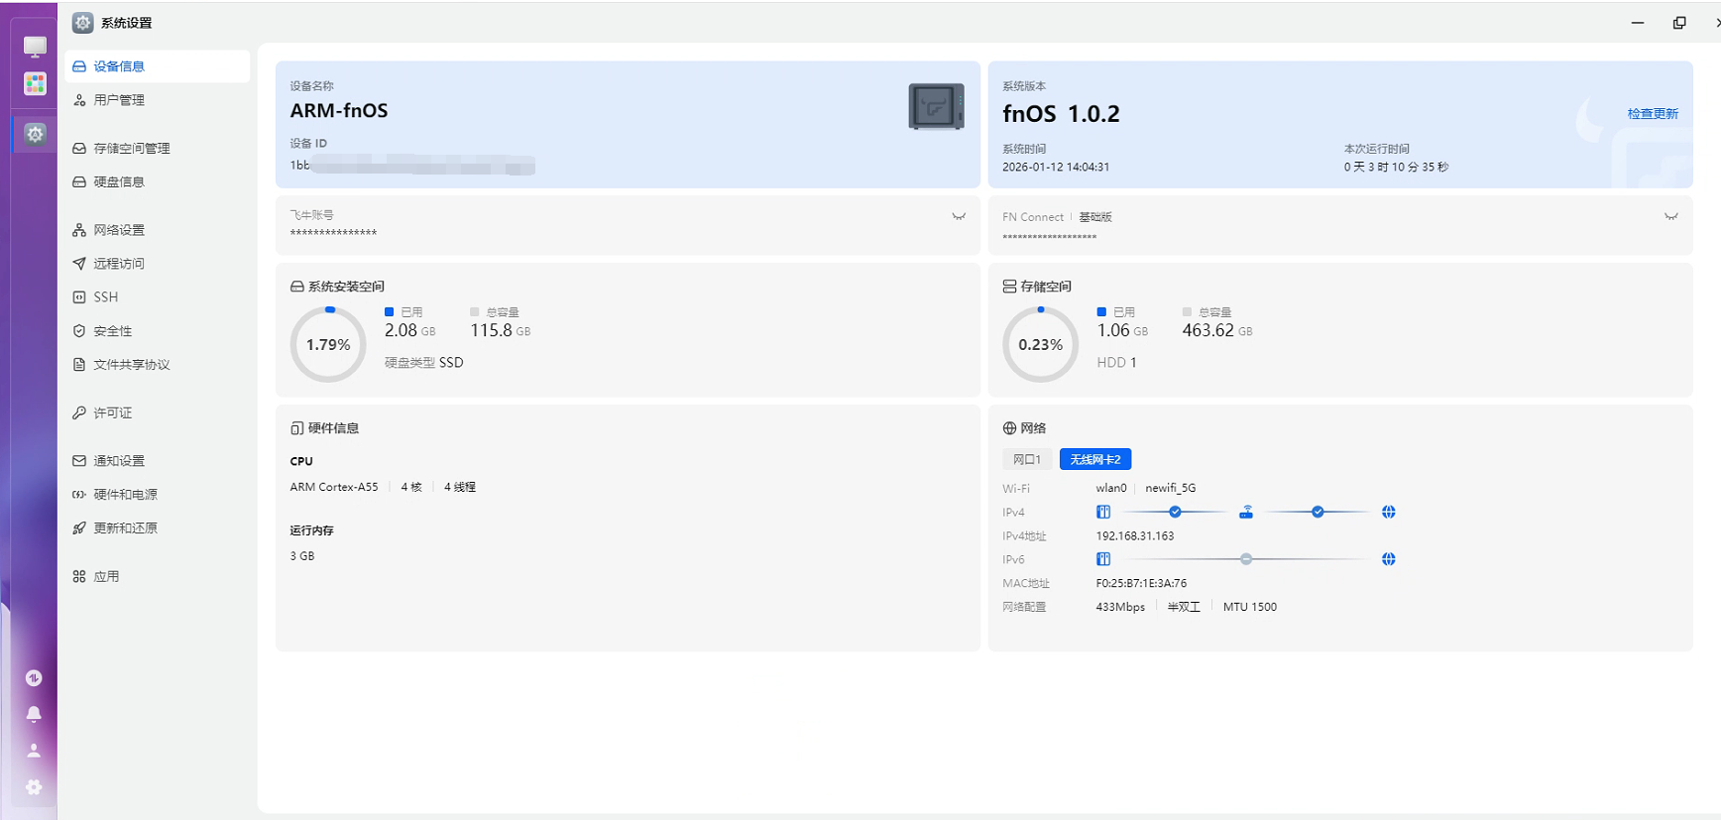Screen dimensions: 1721x820
Task: Maximize the 系统设置 window
Action: click(1679, 23)
